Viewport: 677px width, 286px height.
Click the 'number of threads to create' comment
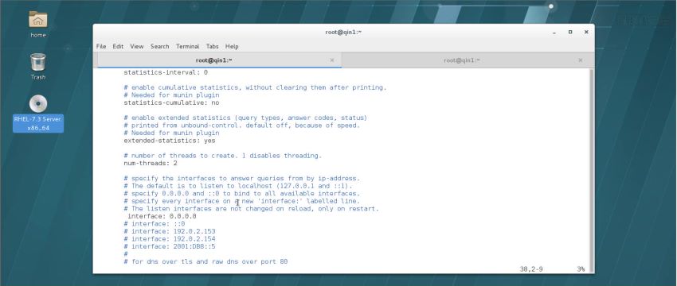[x=222, y=156]
